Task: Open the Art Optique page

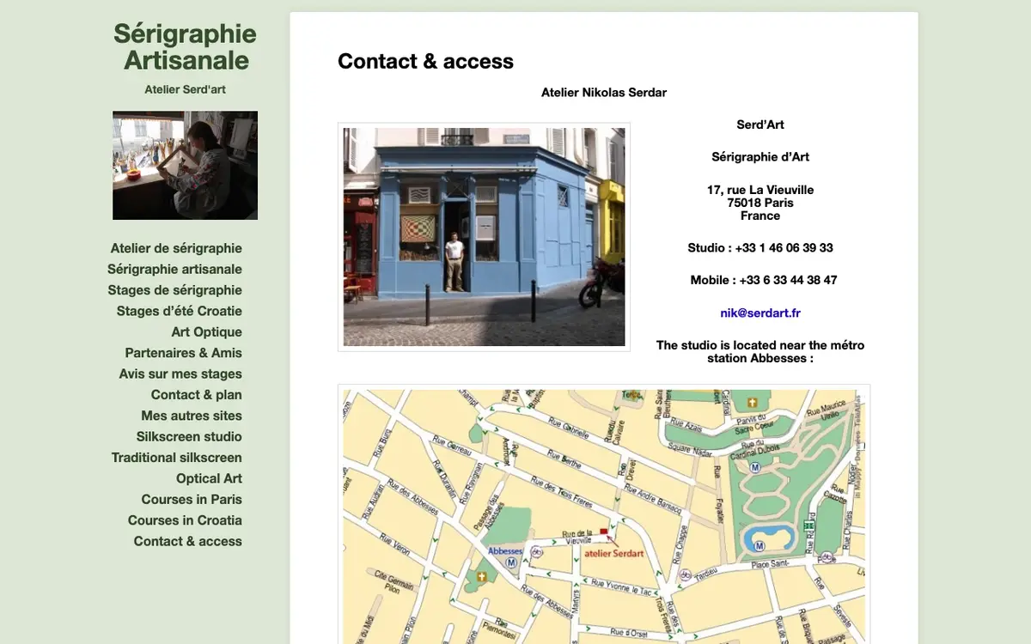Action: [x=206, y=332]
